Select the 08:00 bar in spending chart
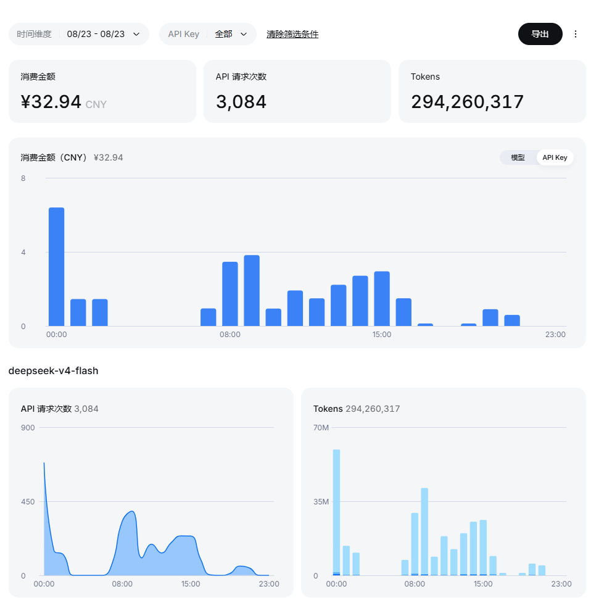The width and height of the screenshot is (612, 605). (230, 294)
